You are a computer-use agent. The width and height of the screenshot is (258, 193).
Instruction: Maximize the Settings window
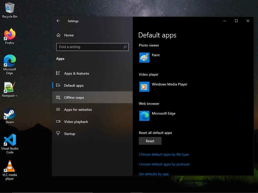[x=236, y=21]
